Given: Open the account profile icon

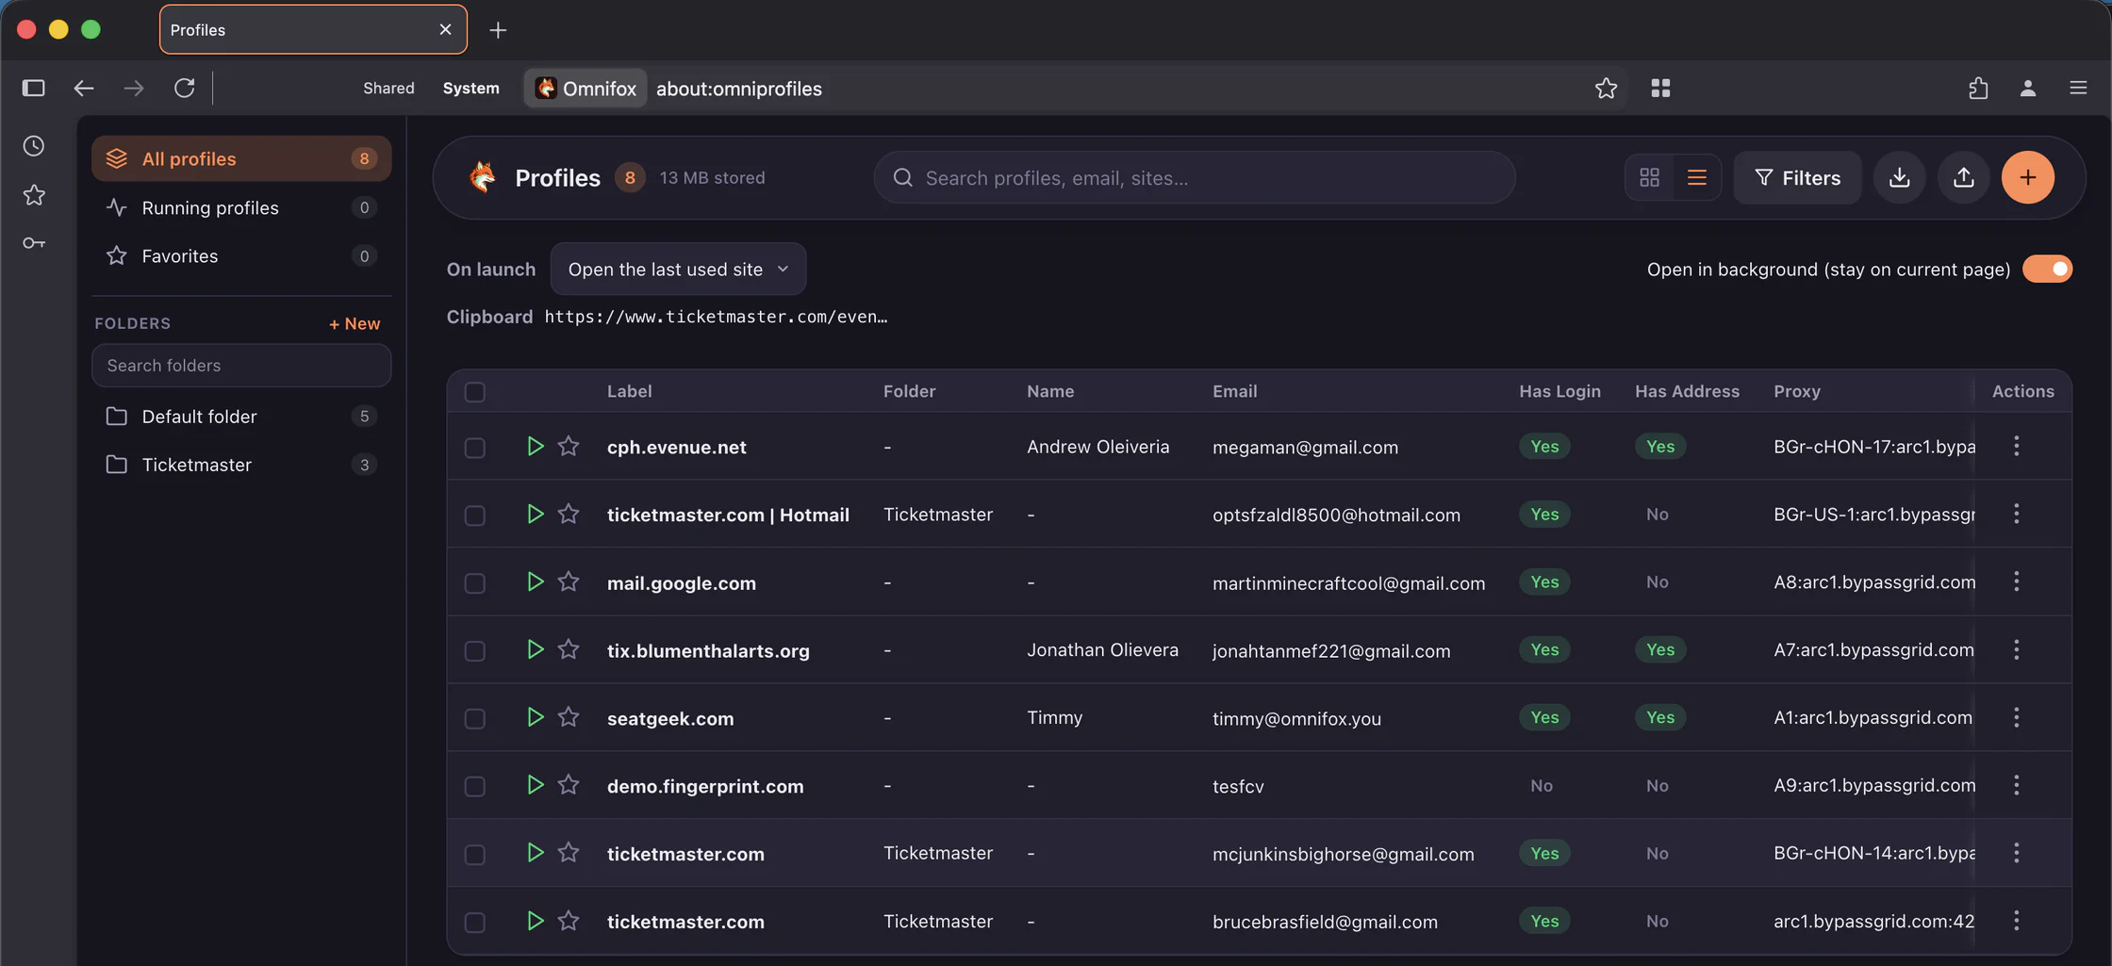Looking at the screenshot, I should pos(2027,88).
